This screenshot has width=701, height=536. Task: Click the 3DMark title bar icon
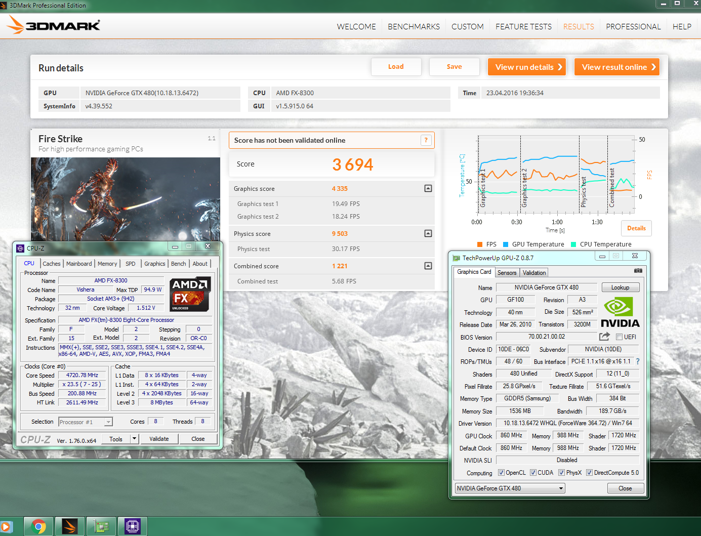click(x=4, y=6)
